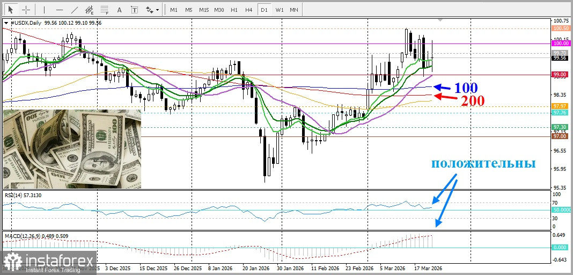Draw a vertical line on chart
Image resolution: width=573 pixels, height=275 pixels.
[45, 10]
